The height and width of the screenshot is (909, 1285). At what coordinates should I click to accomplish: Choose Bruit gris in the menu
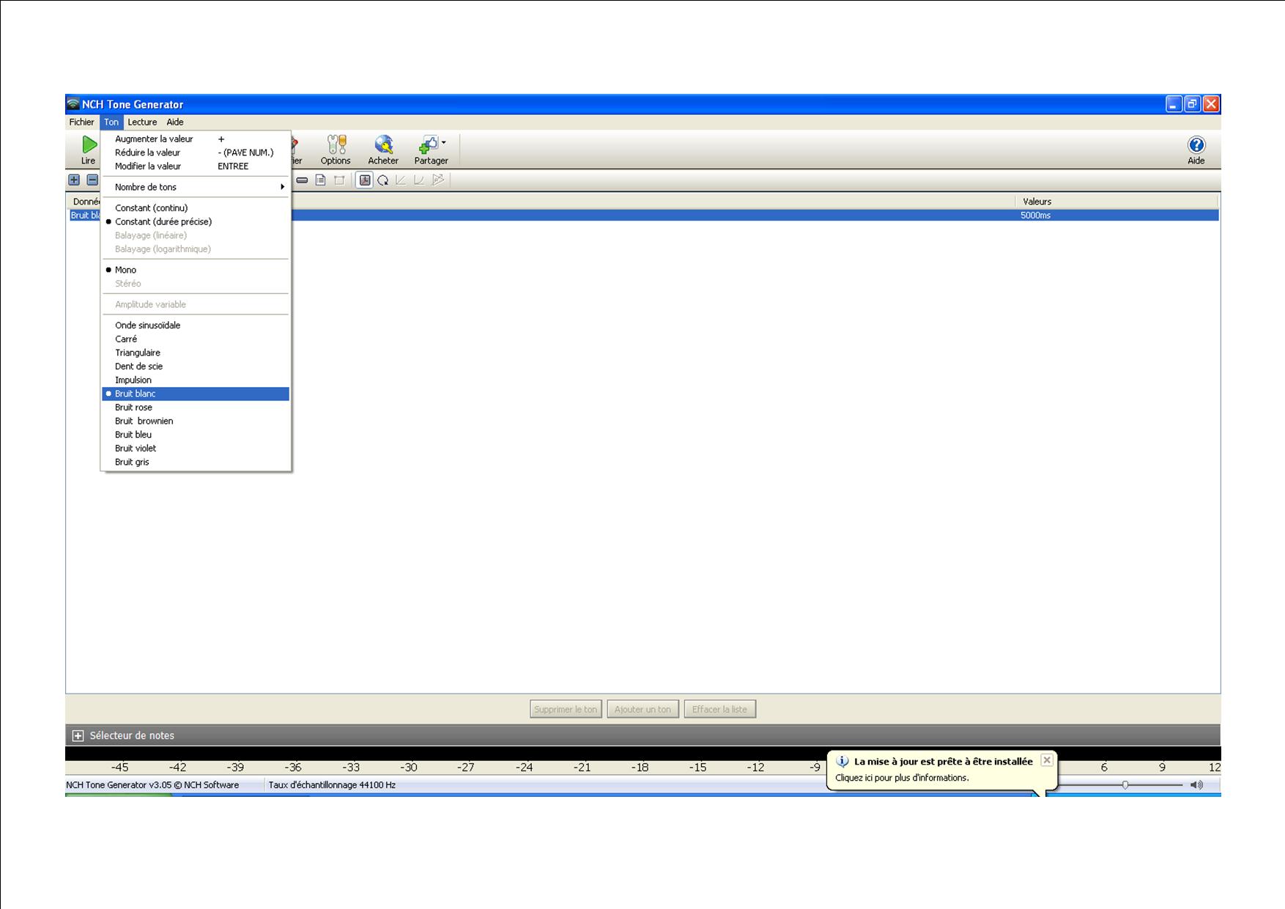coord(196,463)
